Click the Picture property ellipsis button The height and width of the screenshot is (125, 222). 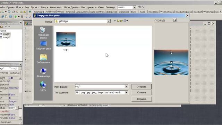17,108
